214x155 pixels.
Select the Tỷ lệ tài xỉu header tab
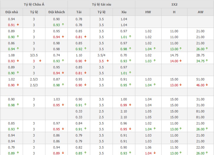[101, 4]
